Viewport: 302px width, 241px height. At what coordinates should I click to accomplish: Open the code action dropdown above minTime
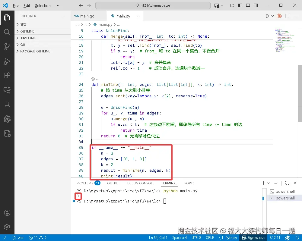point(94,79)
